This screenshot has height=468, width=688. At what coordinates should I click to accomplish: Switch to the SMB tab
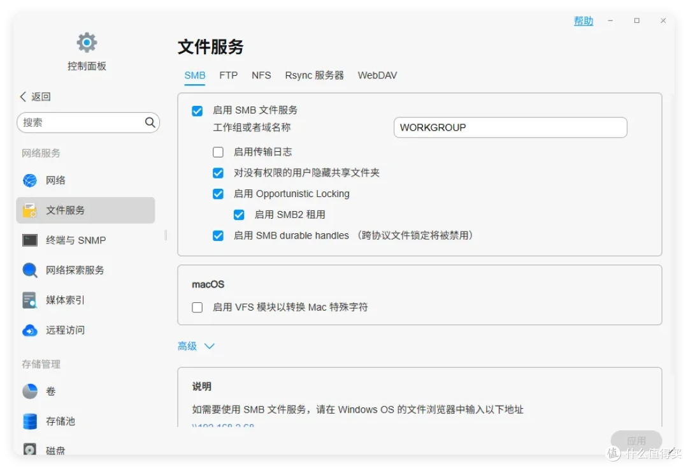195,75
